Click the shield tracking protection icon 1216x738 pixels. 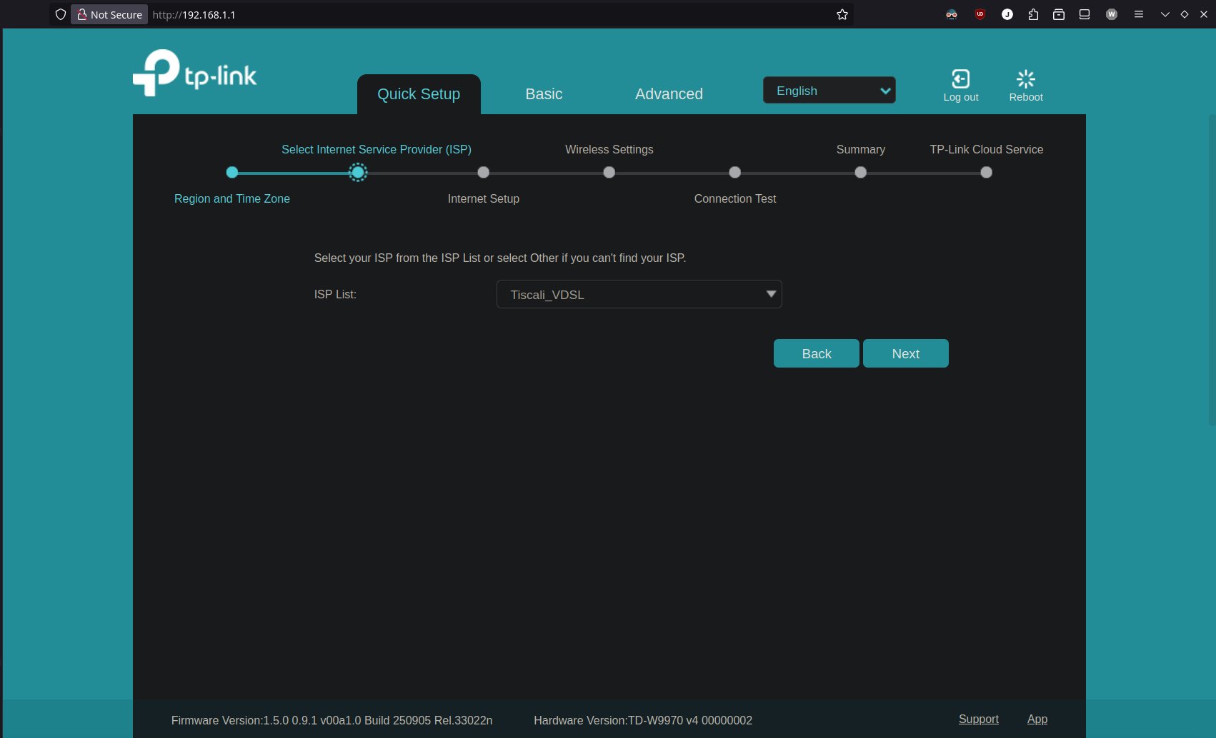61,14
